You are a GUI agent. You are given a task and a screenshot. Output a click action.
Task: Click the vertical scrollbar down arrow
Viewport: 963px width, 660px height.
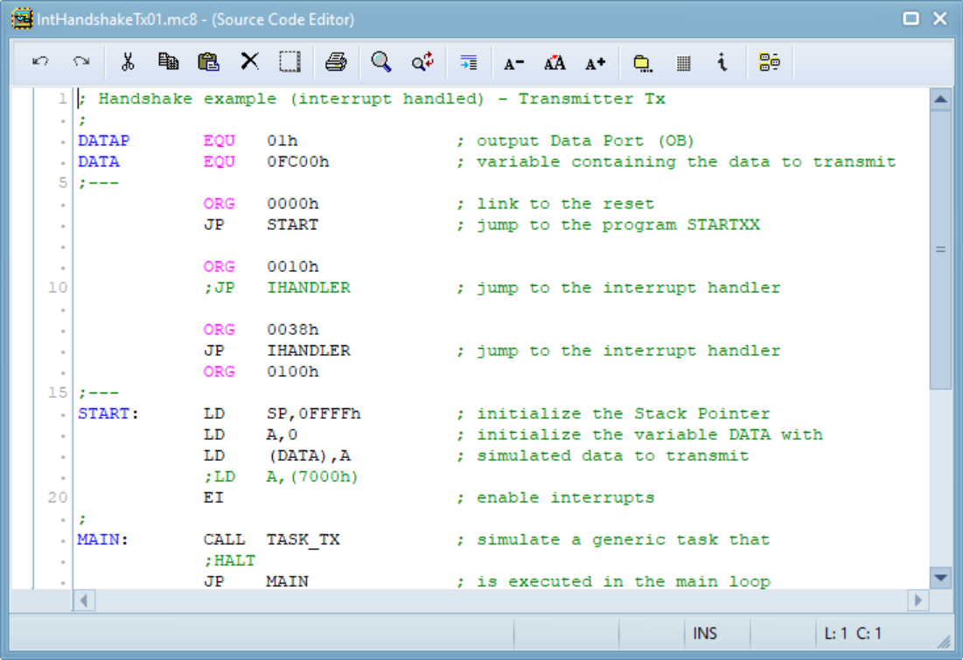click(x=940, y=578)
